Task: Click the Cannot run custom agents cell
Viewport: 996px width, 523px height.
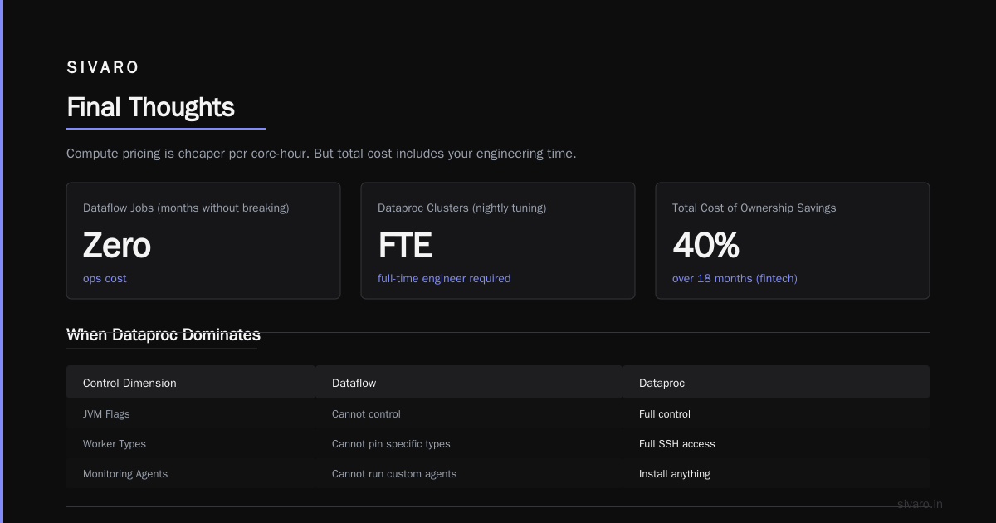Action: (x=394, y=474)
